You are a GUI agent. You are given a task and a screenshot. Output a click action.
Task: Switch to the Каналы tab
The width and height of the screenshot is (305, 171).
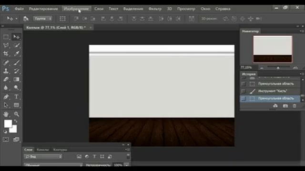click(42, 150)
